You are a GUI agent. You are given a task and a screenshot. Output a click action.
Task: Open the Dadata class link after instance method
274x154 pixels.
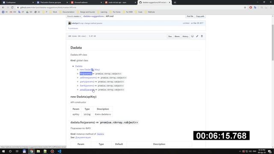(x=100, y=134)
